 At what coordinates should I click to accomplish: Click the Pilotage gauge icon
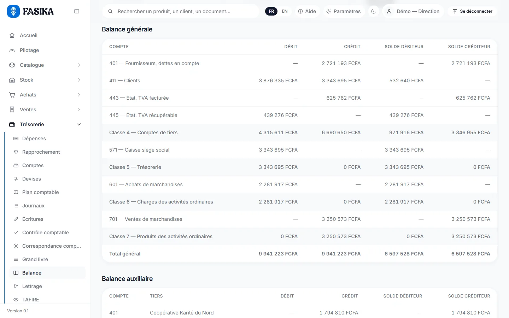click(x=12, y=50)
